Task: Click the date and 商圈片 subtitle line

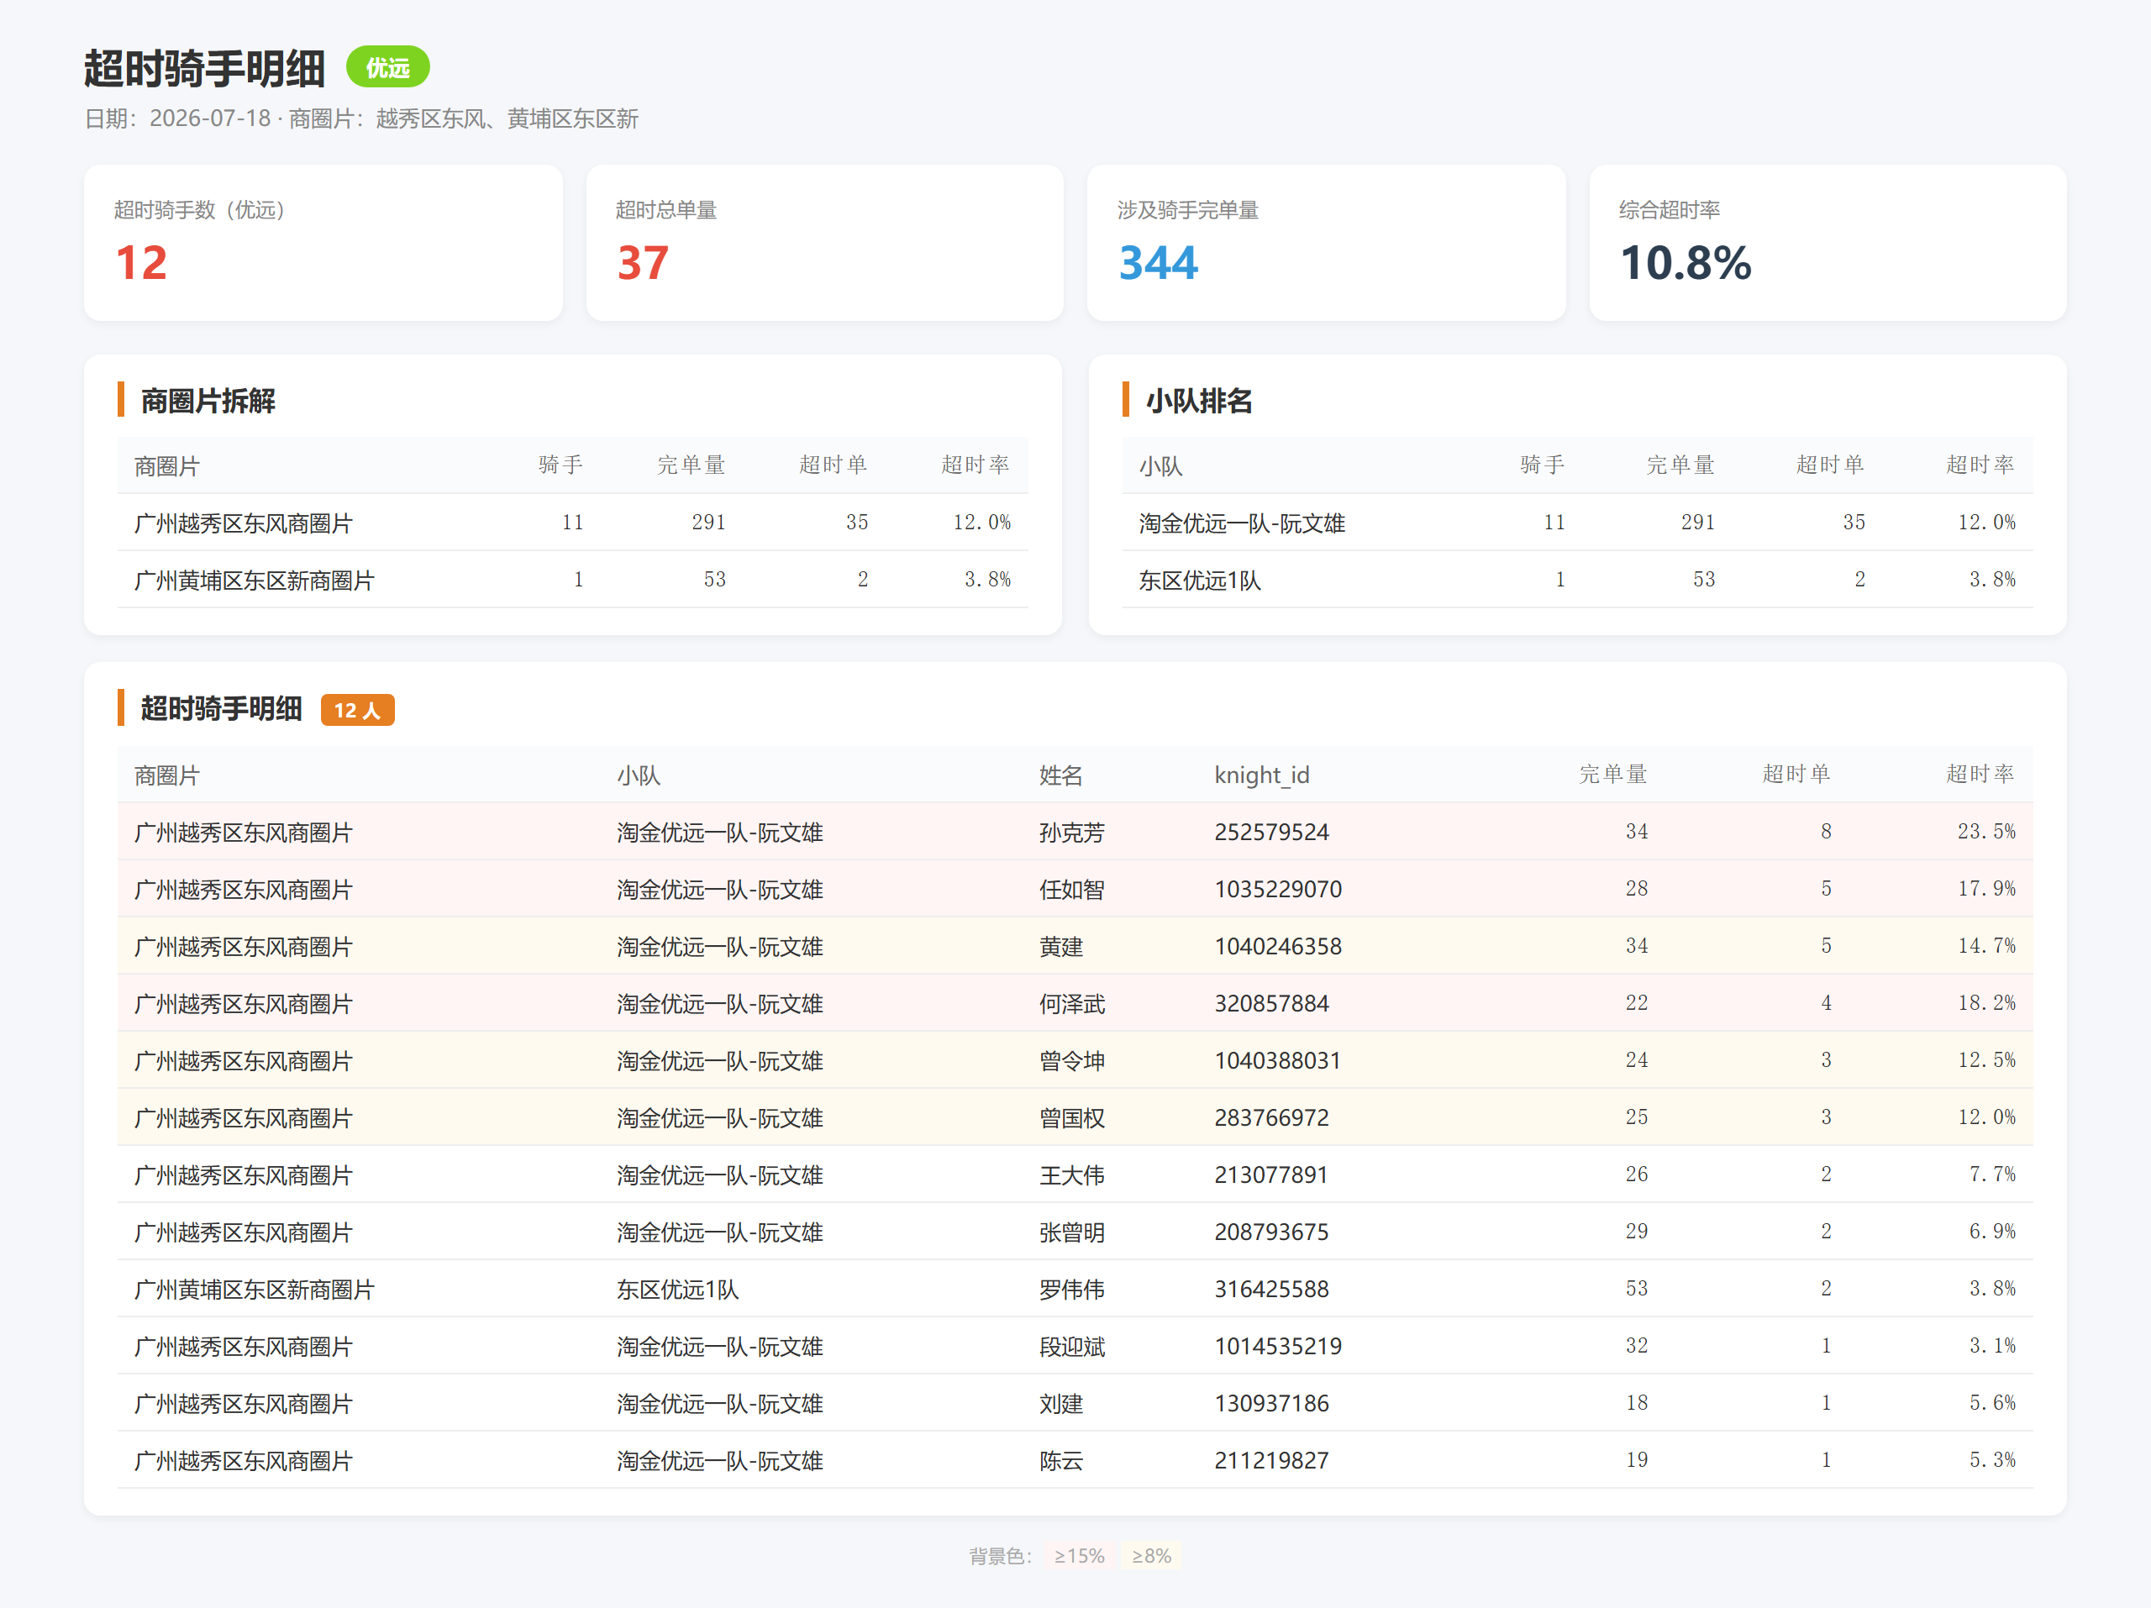Action: [362, 118]
